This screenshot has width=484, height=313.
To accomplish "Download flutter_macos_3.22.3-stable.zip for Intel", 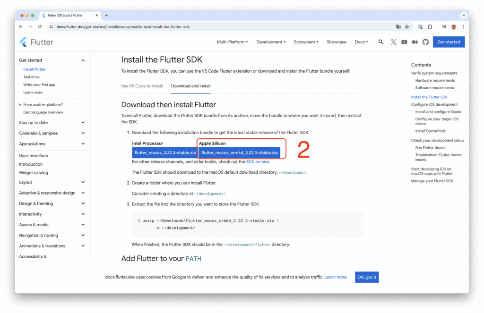I will 165,152.
